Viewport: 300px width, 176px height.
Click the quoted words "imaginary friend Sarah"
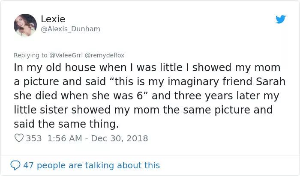(227, 82)
